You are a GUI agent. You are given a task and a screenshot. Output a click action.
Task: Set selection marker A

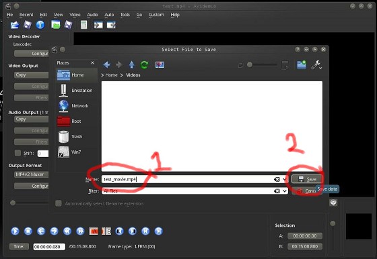pos(94,231)
